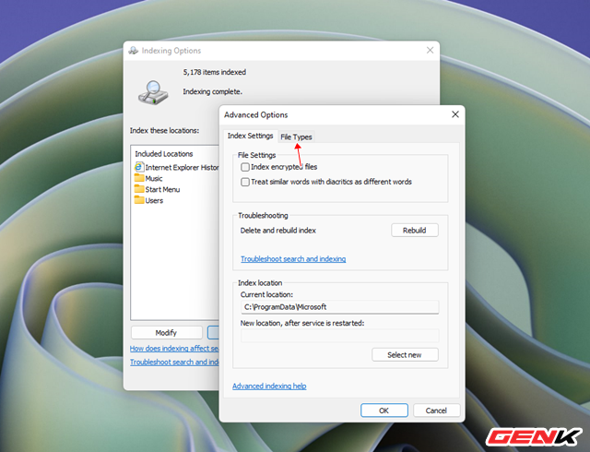Select the Index Settings tab
The width and height of the screenshot is (590, 452).
pos(250,136)
